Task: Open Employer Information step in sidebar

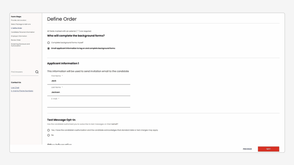Action: pyautogui.click(x=19, y=36)
